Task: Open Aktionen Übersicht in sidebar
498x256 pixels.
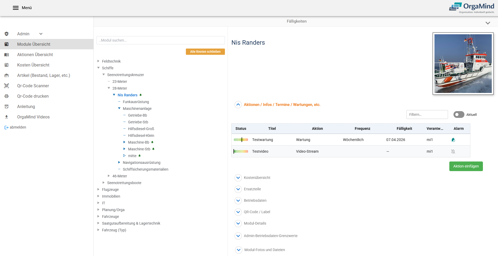Action: (35, 55)
